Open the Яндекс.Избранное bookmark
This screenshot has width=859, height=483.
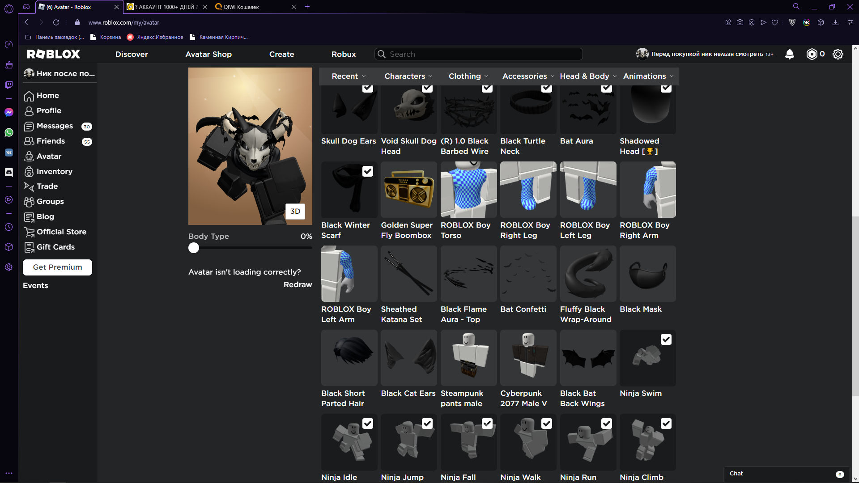(155, 37)
